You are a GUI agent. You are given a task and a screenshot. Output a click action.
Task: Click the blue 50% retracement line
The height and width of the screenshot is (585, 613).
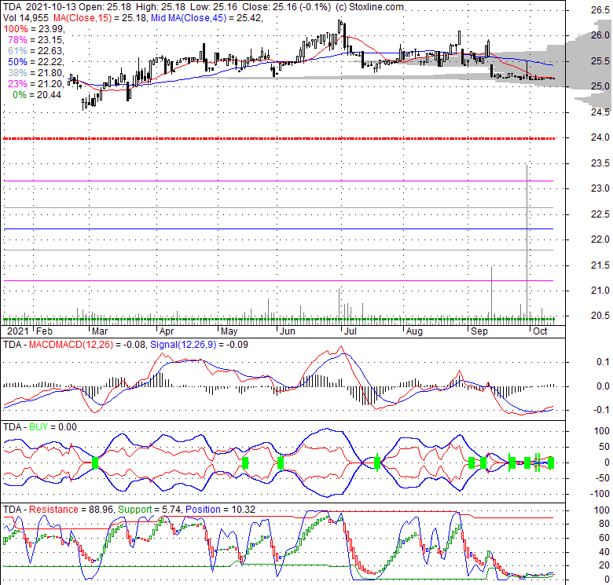click(278, 229)
